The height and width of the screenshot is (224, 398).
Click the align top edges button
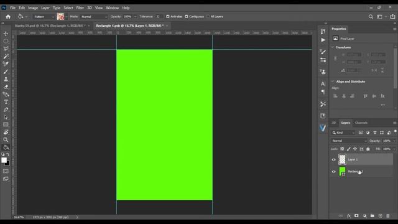tap(366, 96)
